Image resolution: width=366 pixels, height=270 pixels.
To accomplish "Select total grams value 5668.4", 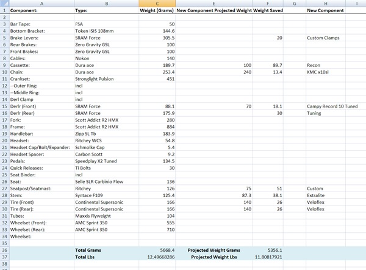I will point(157,250).
